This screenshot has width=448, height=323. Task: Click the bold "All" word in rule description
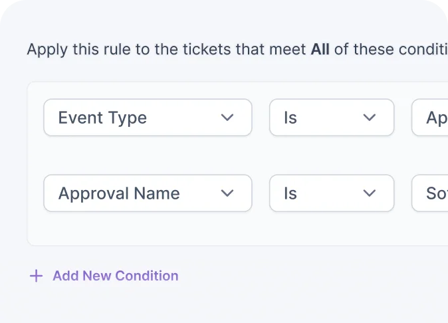click(320, 50)
